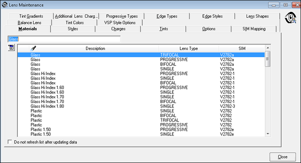This screenshot has width=301, height=163.
Task: Select the Plastic BIFOCAL row
Action: tap(141, 116)
